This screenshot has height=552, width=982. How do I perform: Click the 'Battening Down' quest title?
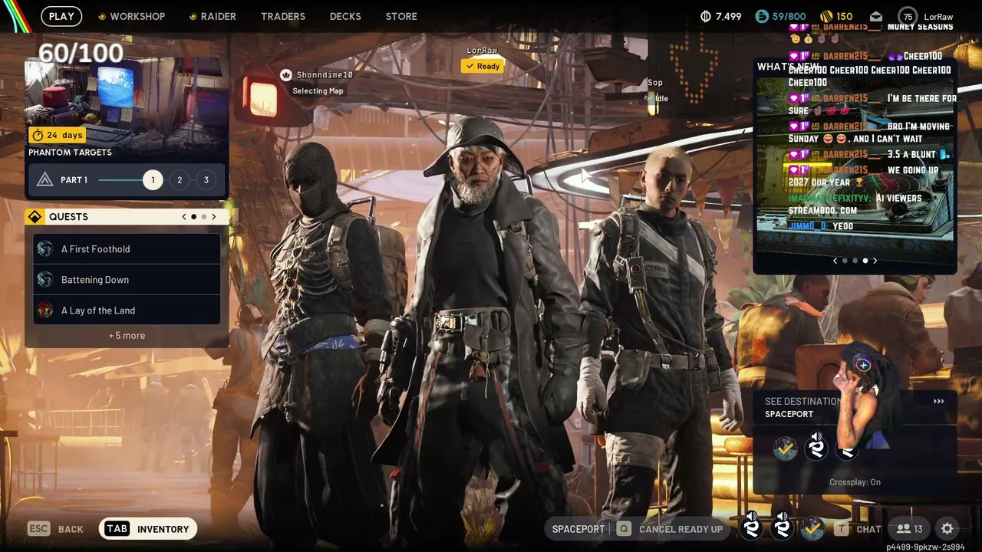pos(95,280)
